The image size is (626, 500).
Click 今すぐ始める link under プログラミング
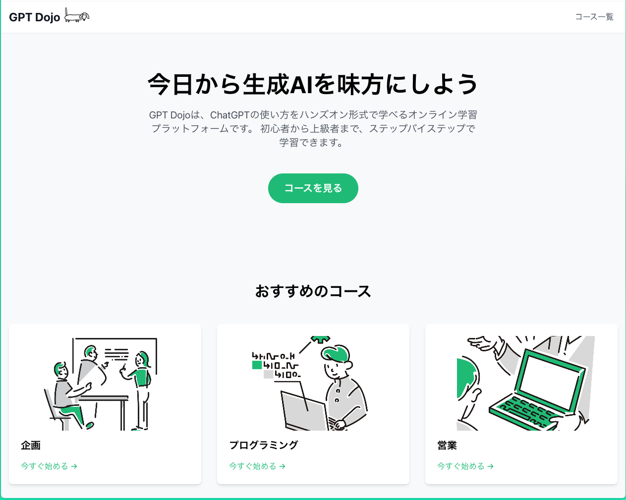pos(257,466)
